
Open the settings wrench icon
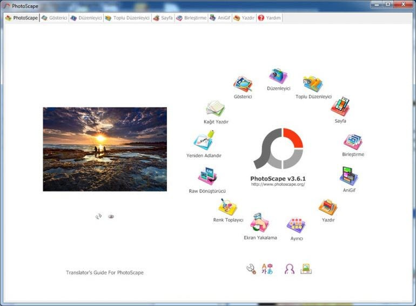[251, 269]
